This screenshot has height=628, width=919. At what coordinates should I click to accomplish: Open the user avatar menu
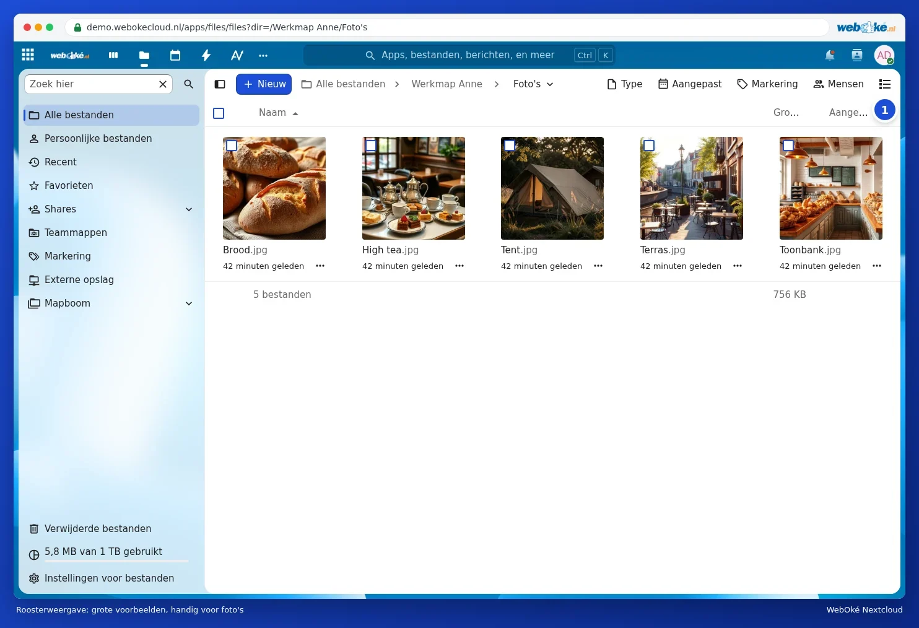[884, 55]
